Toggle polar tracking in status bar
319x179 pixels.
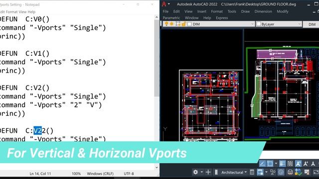[x=262, y=164]
